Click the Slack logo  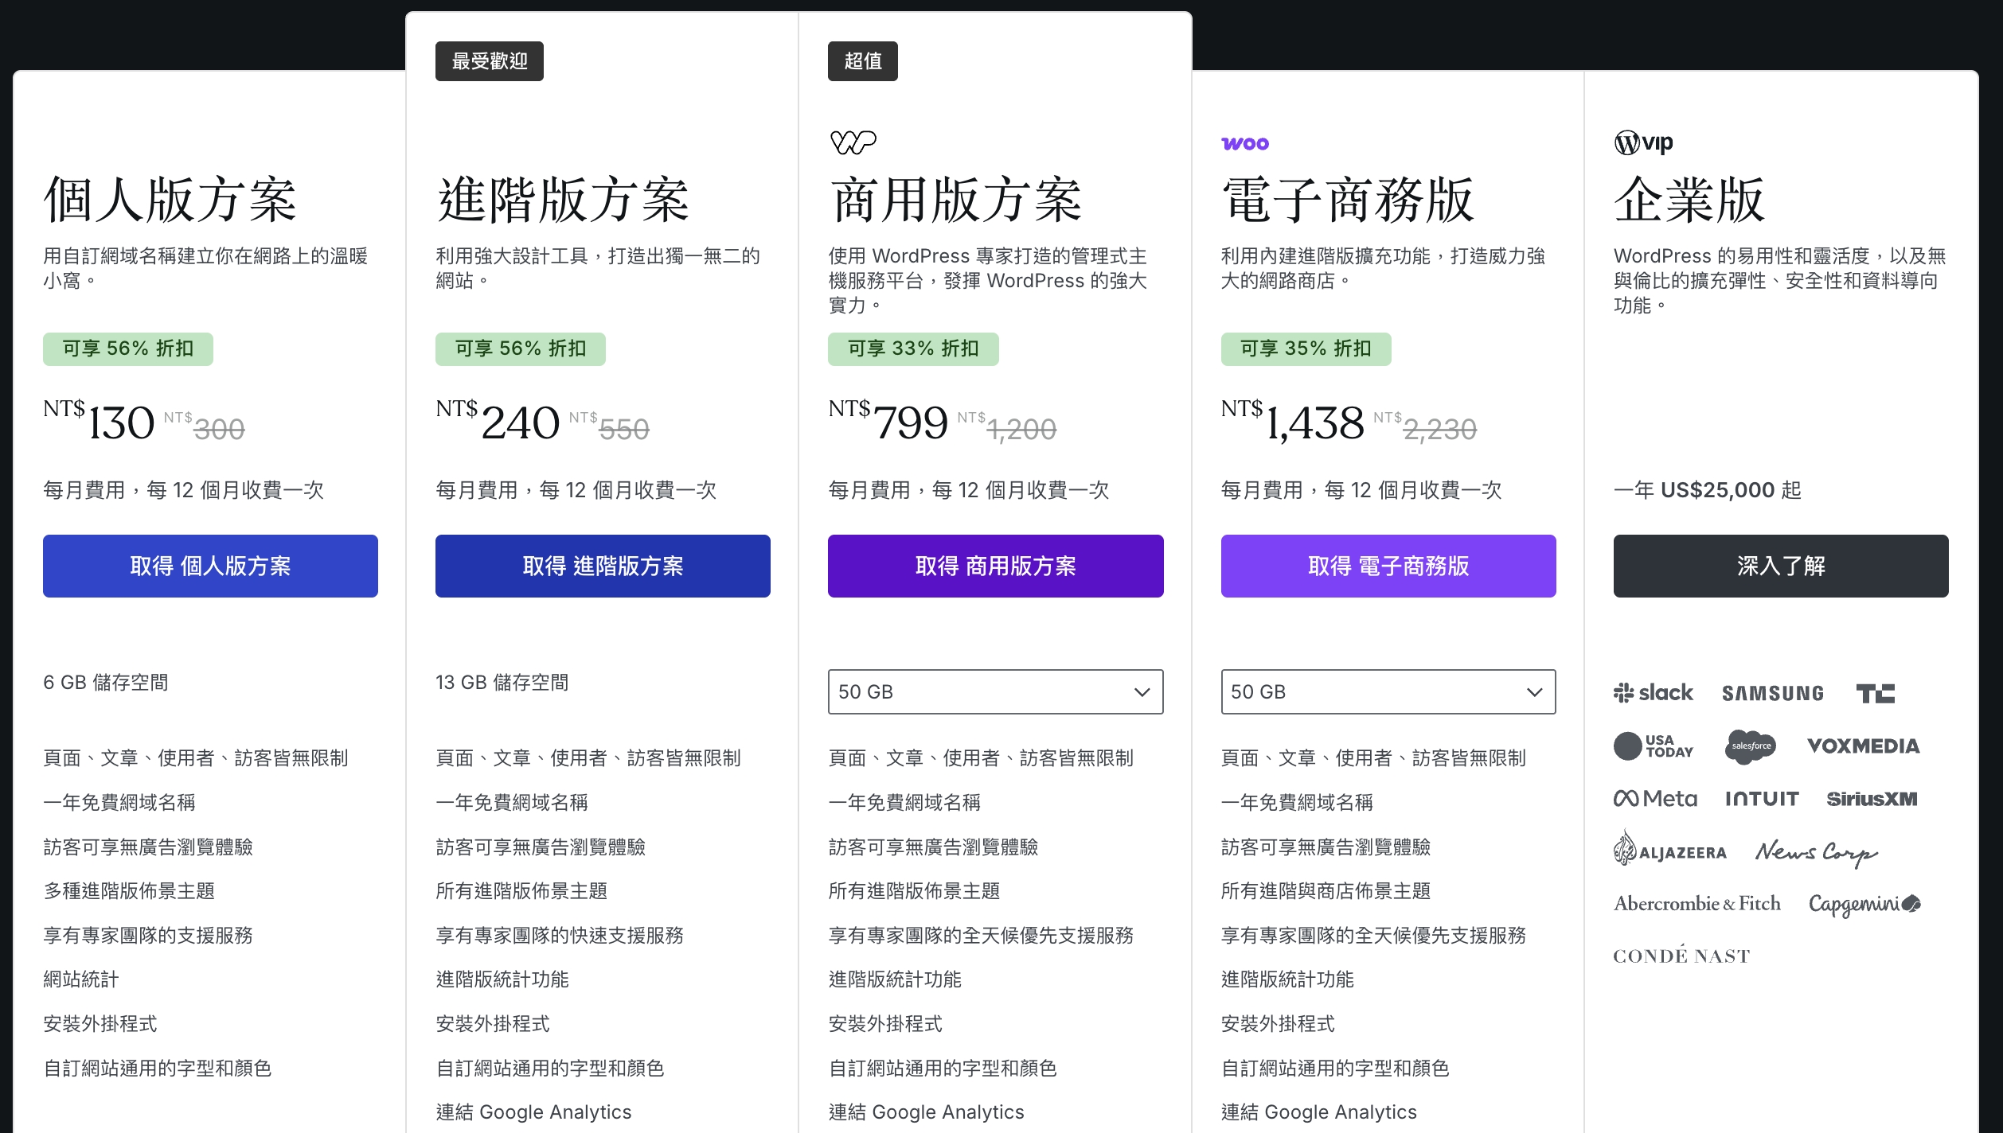click(x=1653, y=693)
